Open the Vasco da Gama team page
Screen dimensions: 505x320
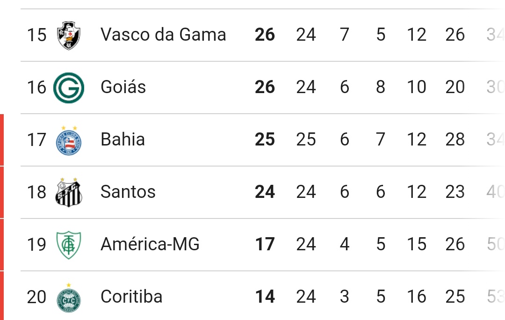pos(163,35)
